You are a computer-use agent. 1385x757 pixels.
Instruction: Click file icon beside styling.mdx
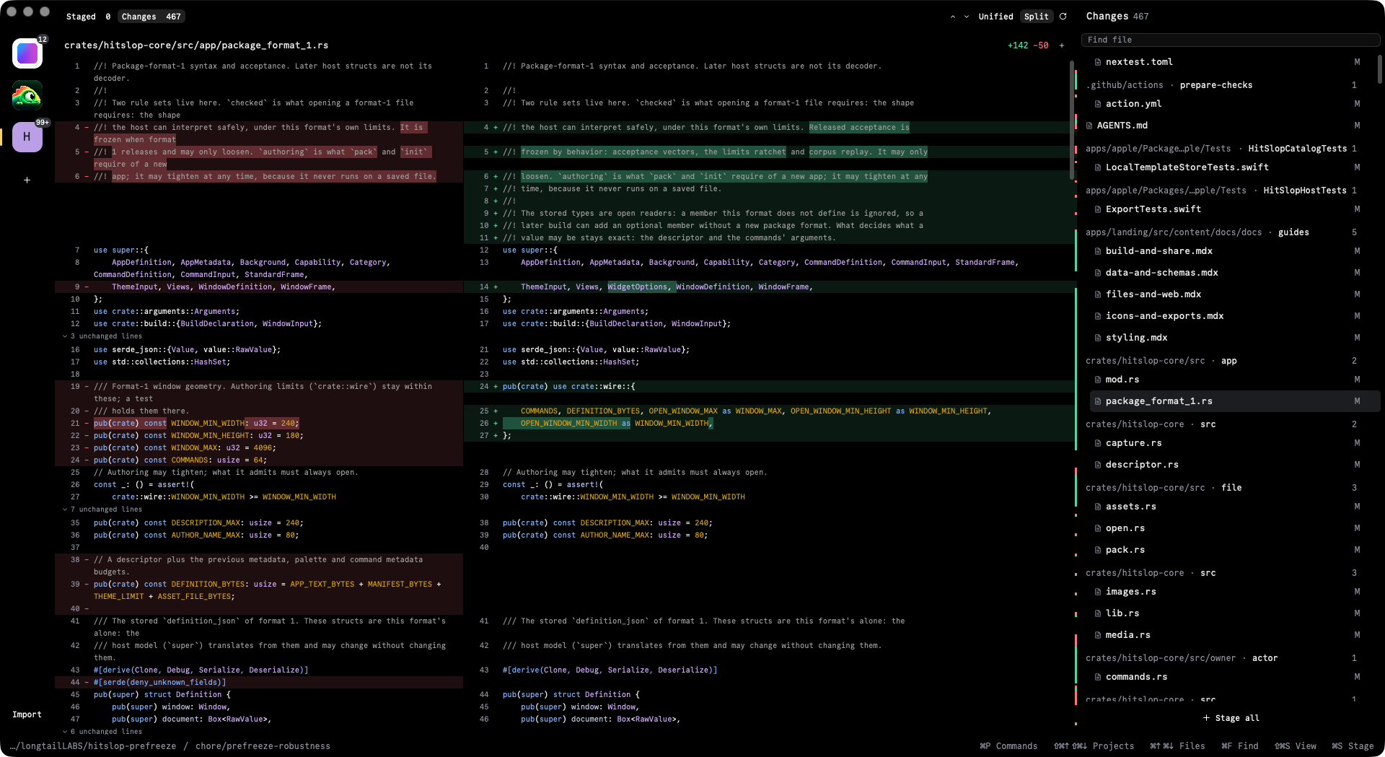click(x=1098, y=338)
